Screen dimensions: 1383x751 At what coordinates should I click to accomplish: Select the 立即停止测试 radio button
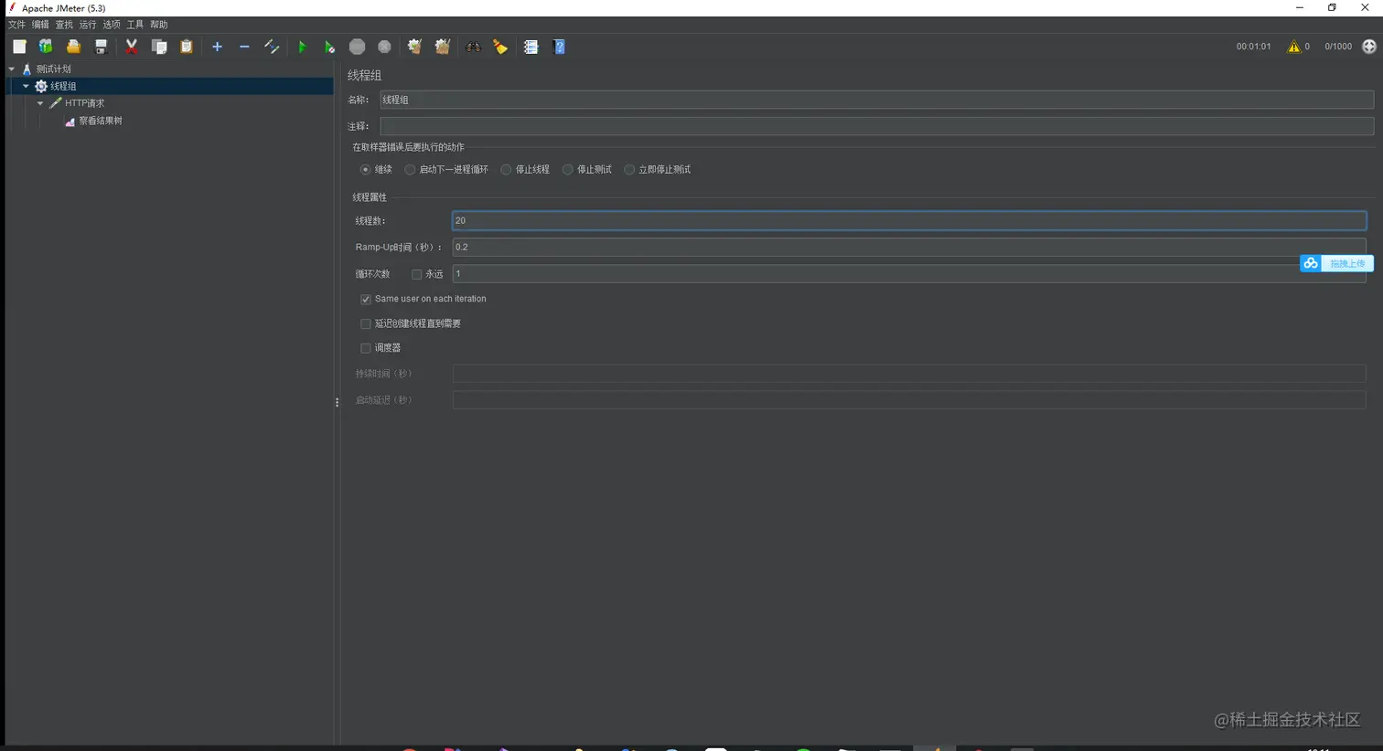point(629,170)
